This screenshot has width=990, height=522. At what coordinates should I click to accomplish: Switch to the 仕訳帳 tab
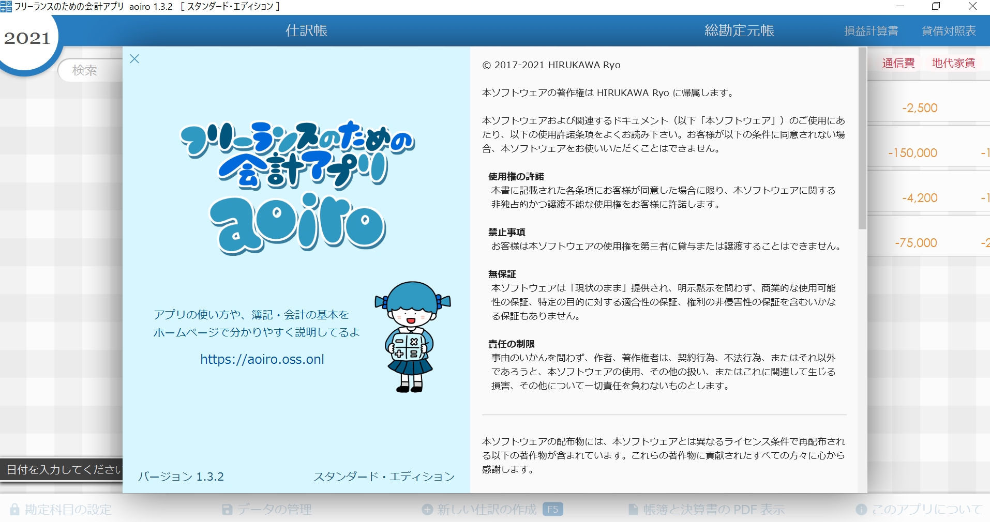tap(306, 30)
